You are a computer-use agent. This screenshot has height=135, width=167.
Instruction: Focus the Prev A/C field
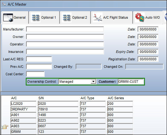click(39, 67)
